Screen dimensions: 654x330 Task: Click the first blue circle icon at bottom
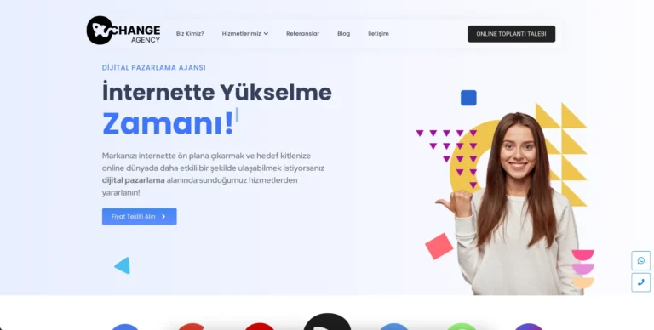124,327
